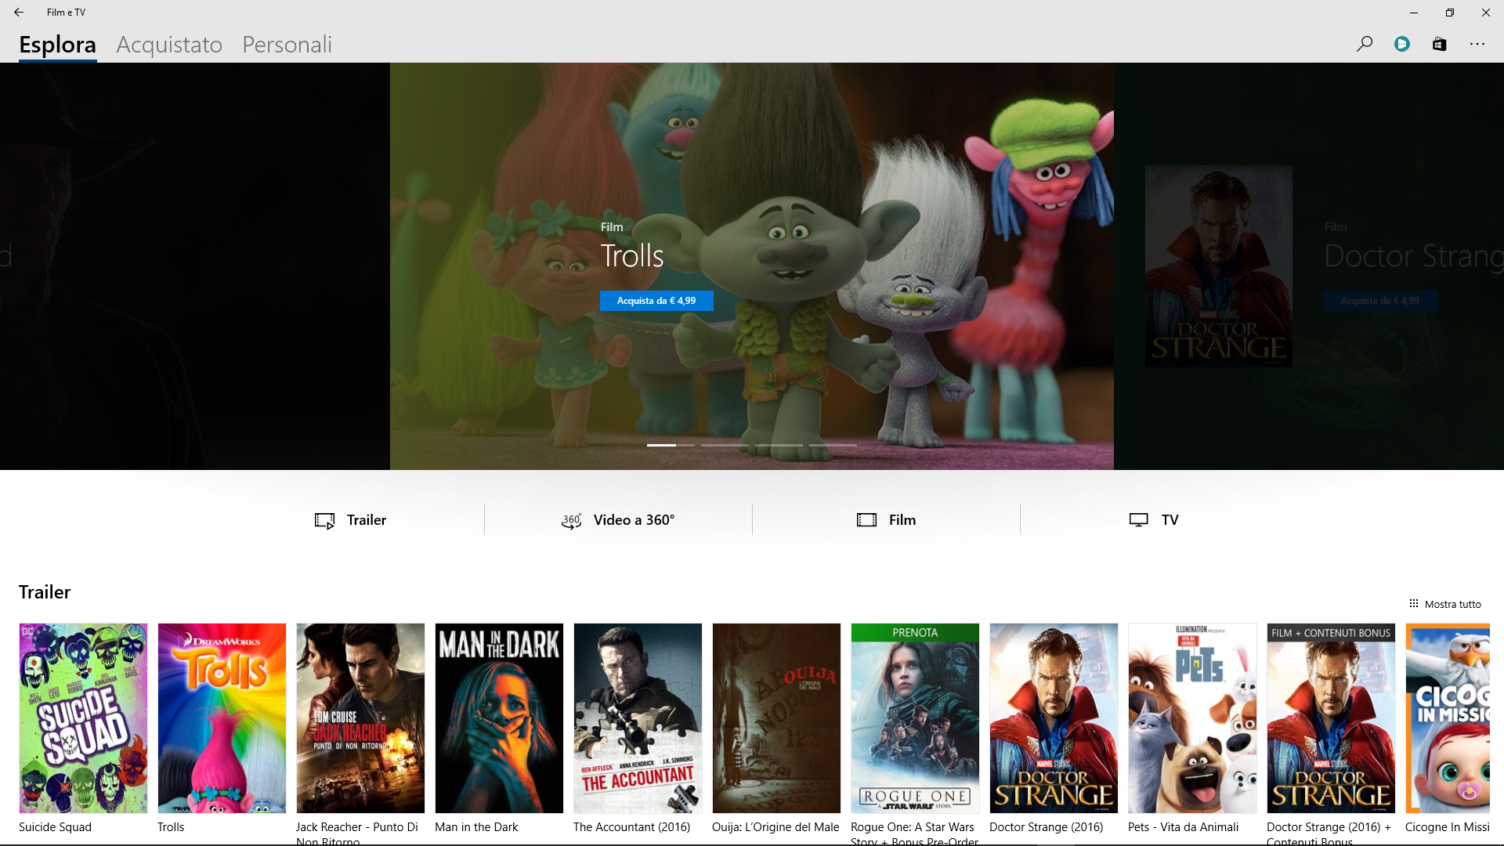
Task: Open the TV category
Action: [x=1154, y=520]
